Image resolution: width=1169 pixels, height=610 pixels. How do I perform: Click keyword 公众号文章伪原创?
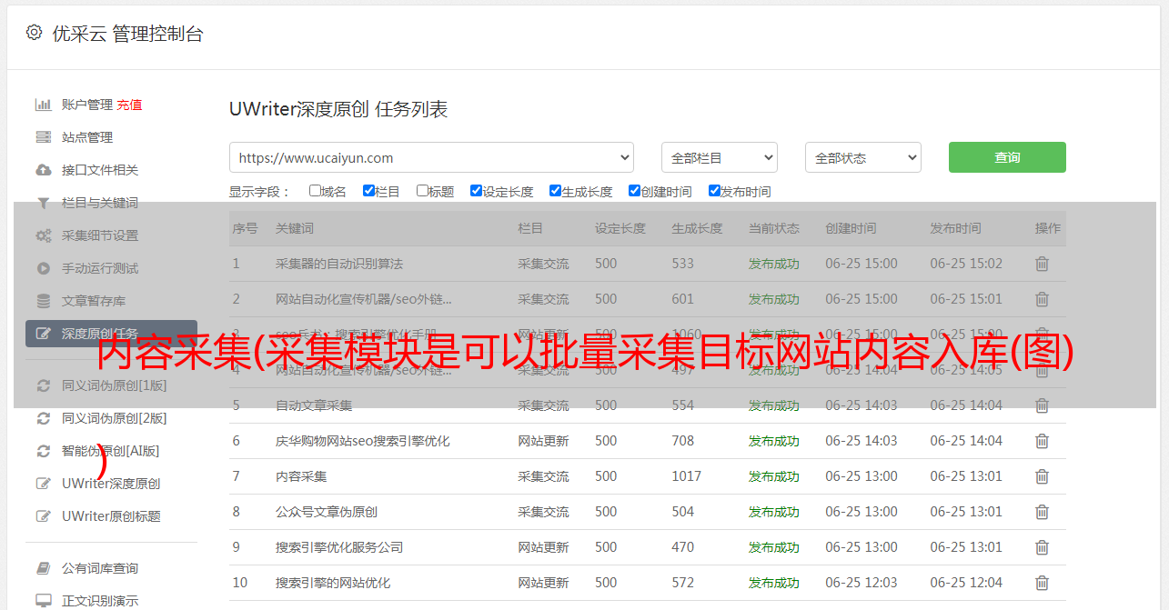[x=327, y=512]
